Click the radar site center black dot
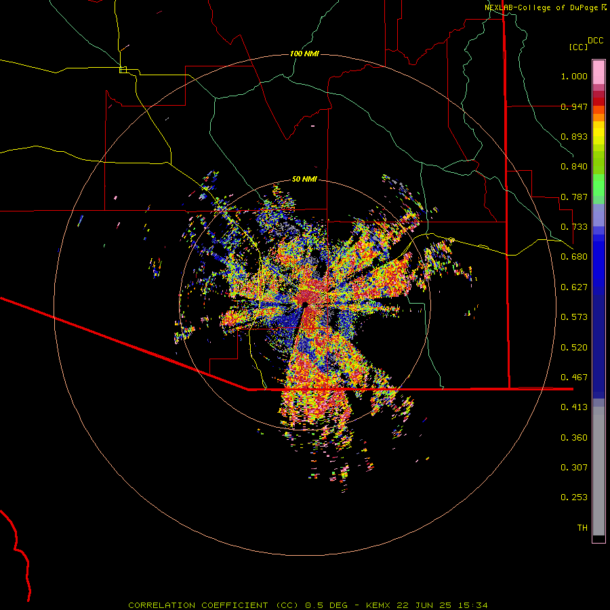The height and width of the screenshot is (610, 610). 305,304
